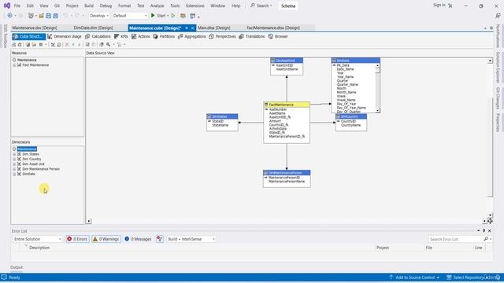Screen dimensions: 504x283
Task: Open the Debug menu
Action: (x=106, y=6)
